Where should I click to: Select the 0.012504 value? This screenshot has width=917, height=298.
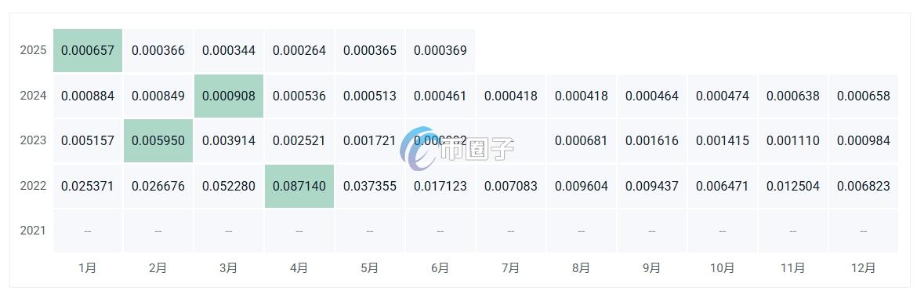pos(793,186)
